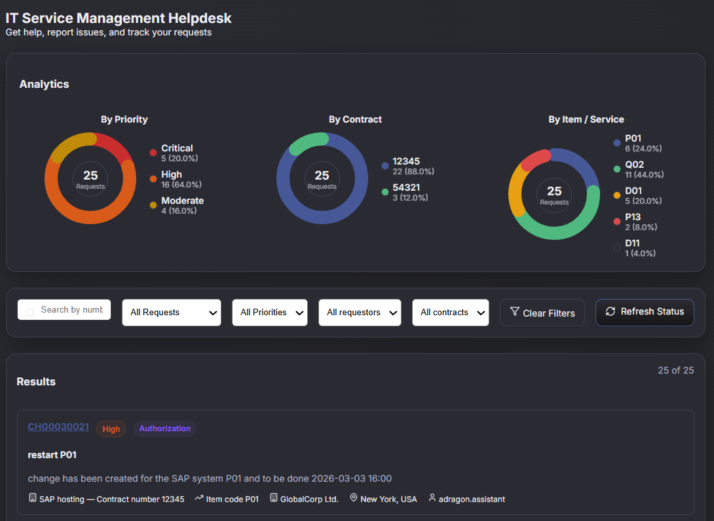This screenshot has height=521, width=714.
Task: Open the All Requests dropdown
Action: pyautogui.click(x=171, y=313)
